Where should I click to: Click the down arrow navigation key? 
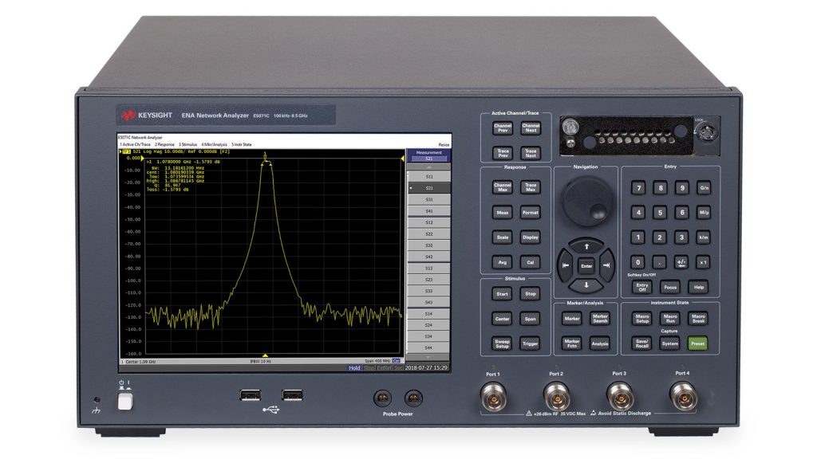click(x=586, y=285)
